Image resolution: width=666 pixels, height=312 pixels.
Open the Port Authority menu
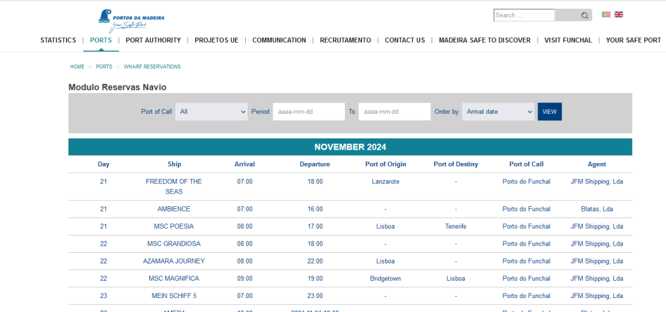[x=153, y=41]
